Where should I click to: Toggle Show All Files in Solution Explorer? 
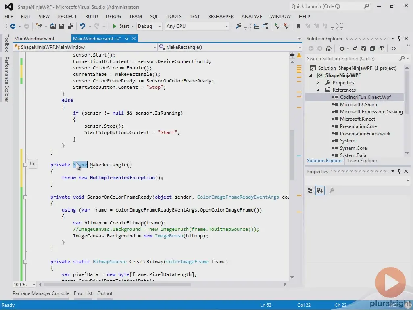[382, 48]
